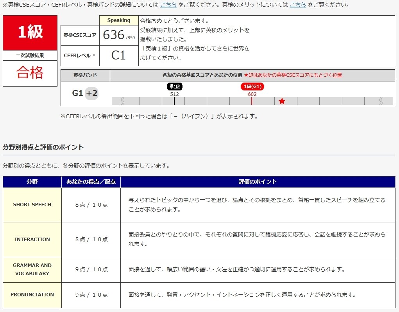This screenshot has width=399, height=312.
Task: Click the 英検CSEスコア row label
Action: 80,36
